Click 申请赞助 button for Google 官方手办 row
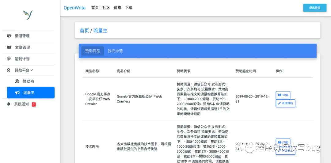Image resolution: width=331 pixels, height=163 pixels. pyautogui.click(x=285, y=103)
